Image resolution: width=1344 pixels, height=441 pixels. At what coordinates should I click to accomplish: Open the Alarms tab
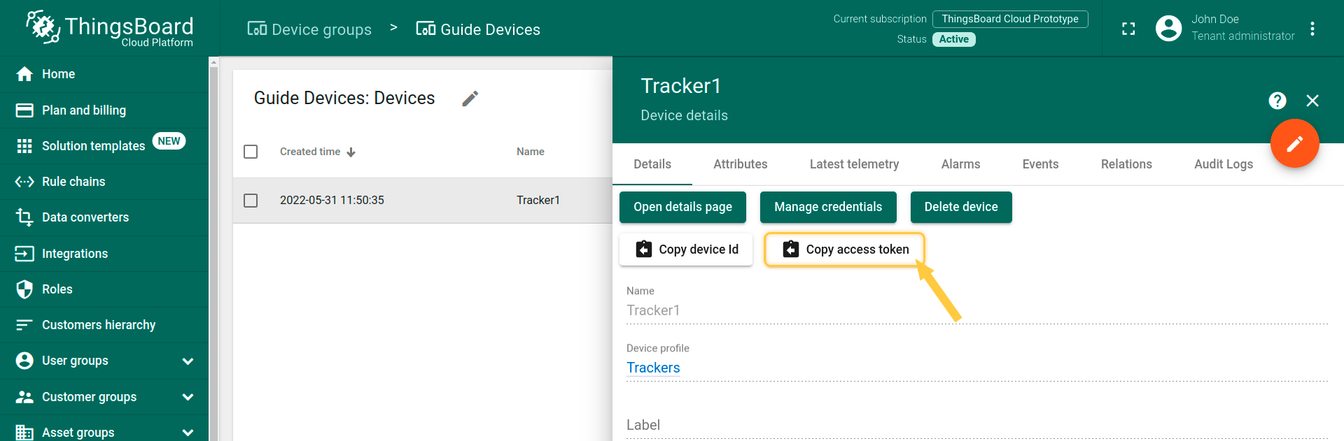960,164
